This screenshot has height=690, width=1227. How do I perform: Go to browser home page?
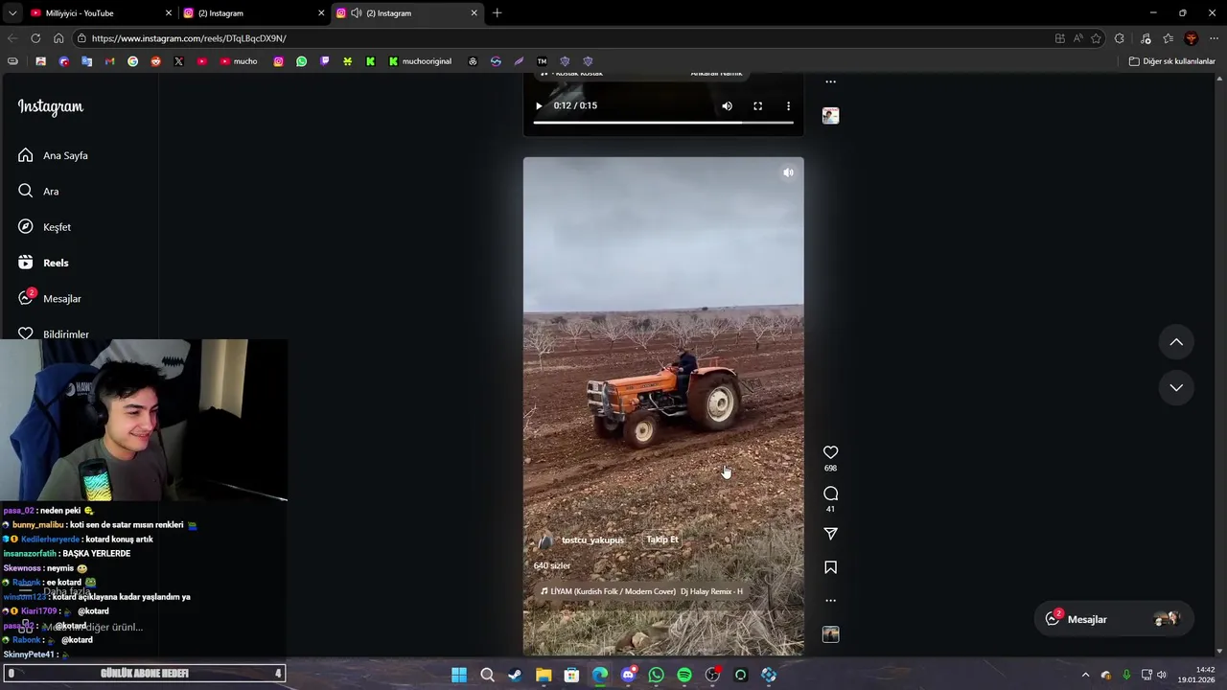pyautogui.click(x=58, y=38)
